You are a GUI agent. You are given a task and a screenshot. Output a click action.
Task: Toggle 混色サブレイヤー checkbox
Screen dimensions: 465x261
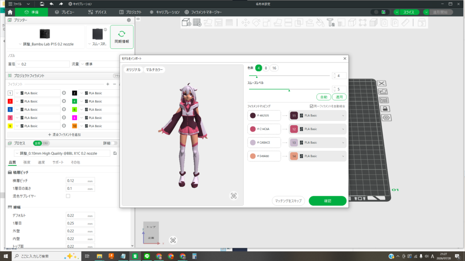(68, 196)
